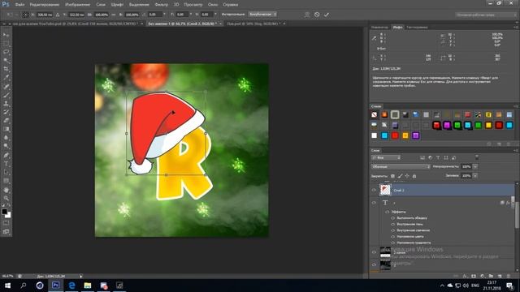Screen dimensions: 520x292
Task: Select the Dodge tool
Action: pos(6,146)
